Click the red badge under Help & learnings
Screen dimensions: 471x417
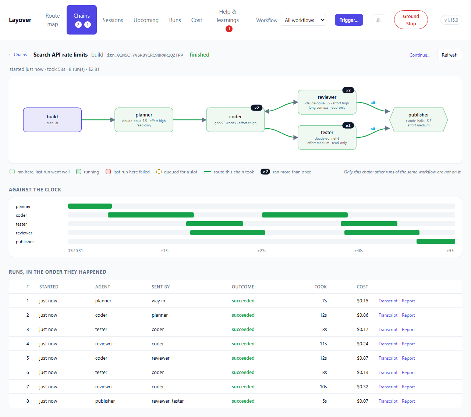(229, 29)
